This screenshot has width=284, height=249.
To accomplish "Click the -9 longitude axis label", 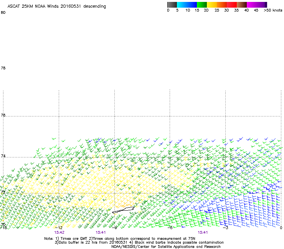I will 114,228.
